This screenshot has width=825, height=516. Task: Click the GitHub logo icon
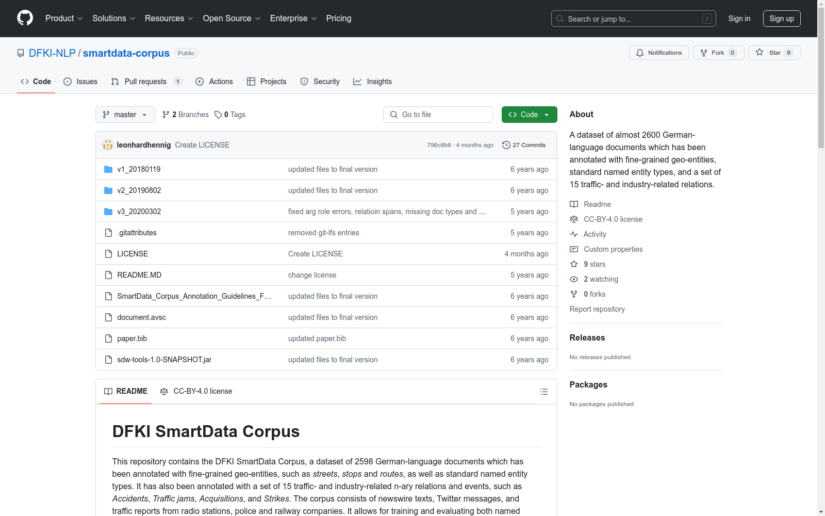(x=25, y=18)
